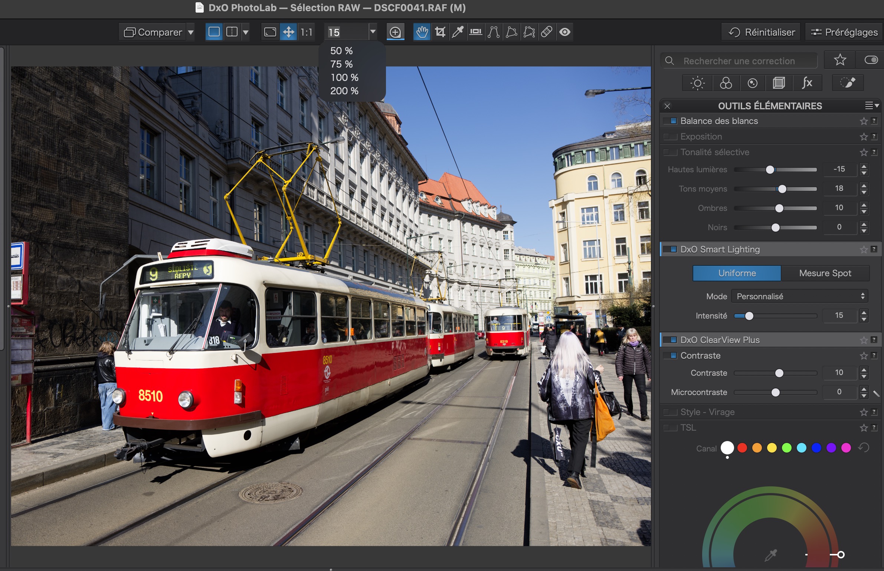The image size is (884, 571).
Task: Open the Local Adjustments add button
Action: [x=395, y=32]
